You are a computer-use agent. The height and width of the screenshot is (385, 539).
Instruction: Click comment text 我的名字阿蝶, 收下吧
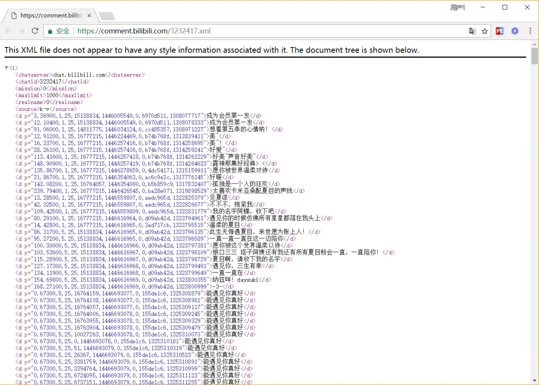(243, 211)
